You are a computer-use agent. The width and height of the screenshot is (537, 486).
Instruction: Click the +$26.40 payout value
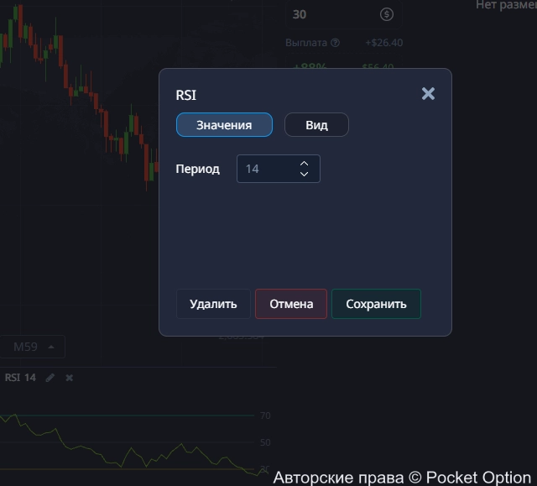[x=384, y=43]
